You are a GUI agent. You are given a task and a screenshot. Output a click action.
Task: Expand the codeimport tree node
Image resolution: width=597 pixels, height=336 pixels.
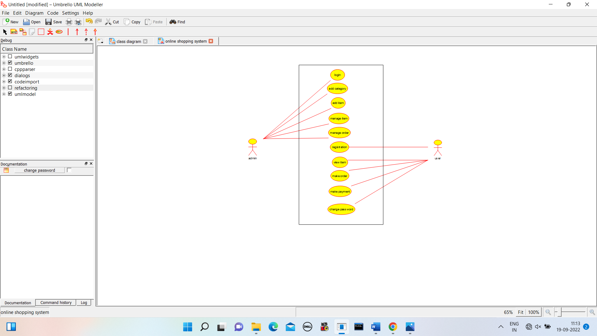[4, 82]
